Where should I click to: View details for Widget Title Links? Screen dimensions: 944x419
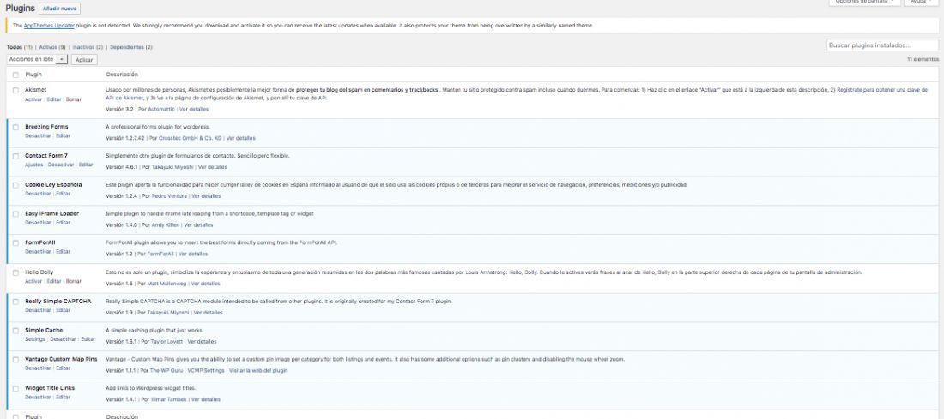point(206,399)
